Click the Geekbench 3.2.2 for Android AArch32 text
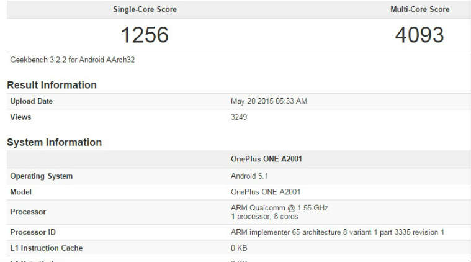The height and width of the screenshot is (262, 471). tap(73, 60)
